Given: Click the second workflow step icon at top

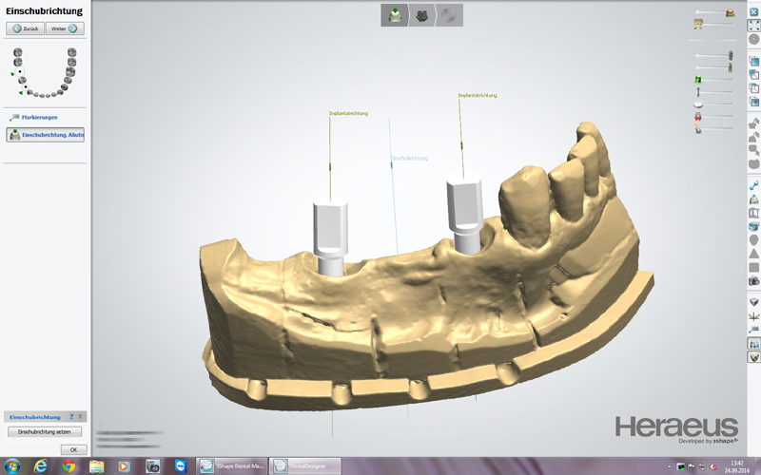Looking at the screenshot, I should [420, 15].
